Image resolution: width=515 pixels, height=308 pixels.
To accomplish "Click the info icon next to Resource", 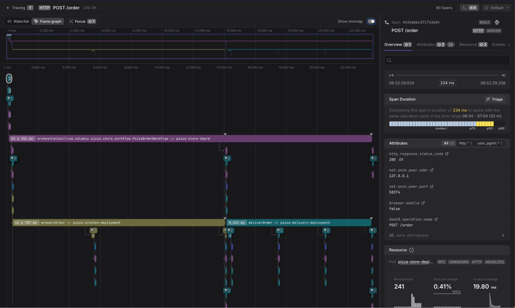I will click(x=411, y=250).
